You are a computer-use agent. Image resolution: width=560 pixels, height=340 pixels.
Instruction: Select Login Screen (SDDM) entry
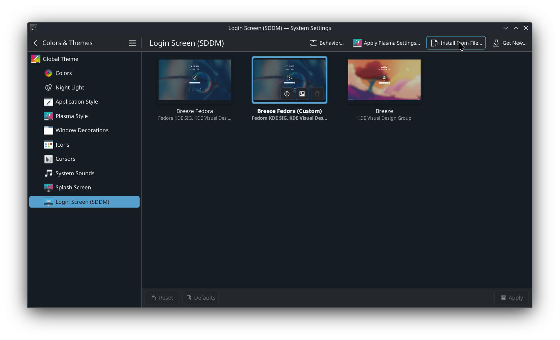85,202
